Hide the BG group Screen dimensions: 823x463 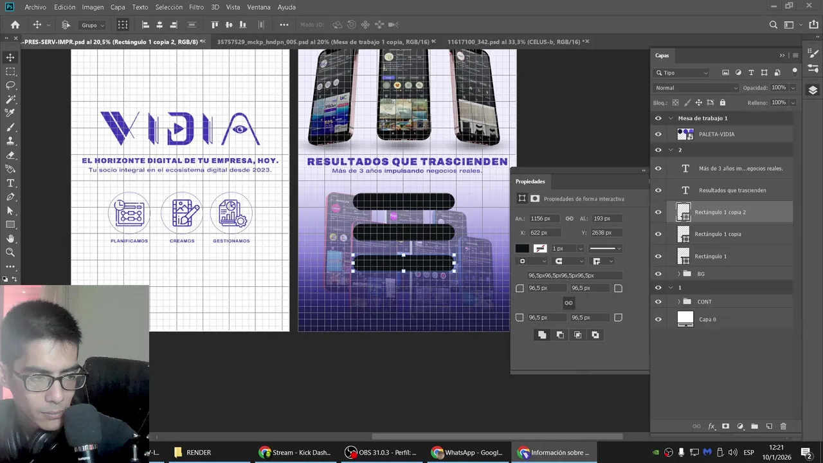click(658, 274)
